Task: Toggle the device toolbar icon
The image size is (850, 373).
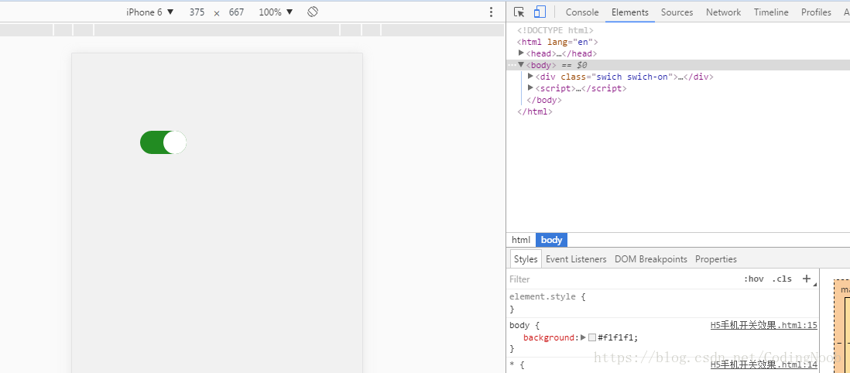Action: coord(540,12)
